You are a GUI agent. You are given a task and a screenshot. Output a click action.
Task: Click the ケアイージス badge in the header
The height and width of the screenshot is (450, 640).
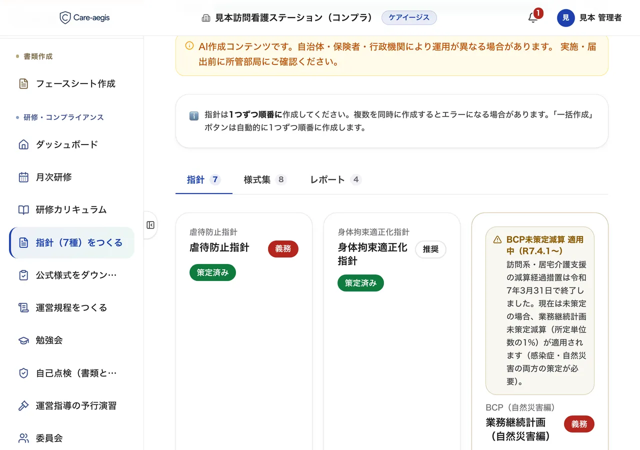(409, 17)
